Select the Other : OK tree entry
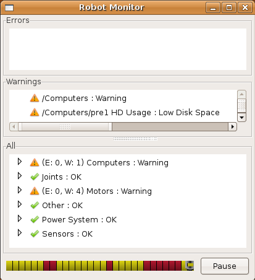 [x=62, y=206]
